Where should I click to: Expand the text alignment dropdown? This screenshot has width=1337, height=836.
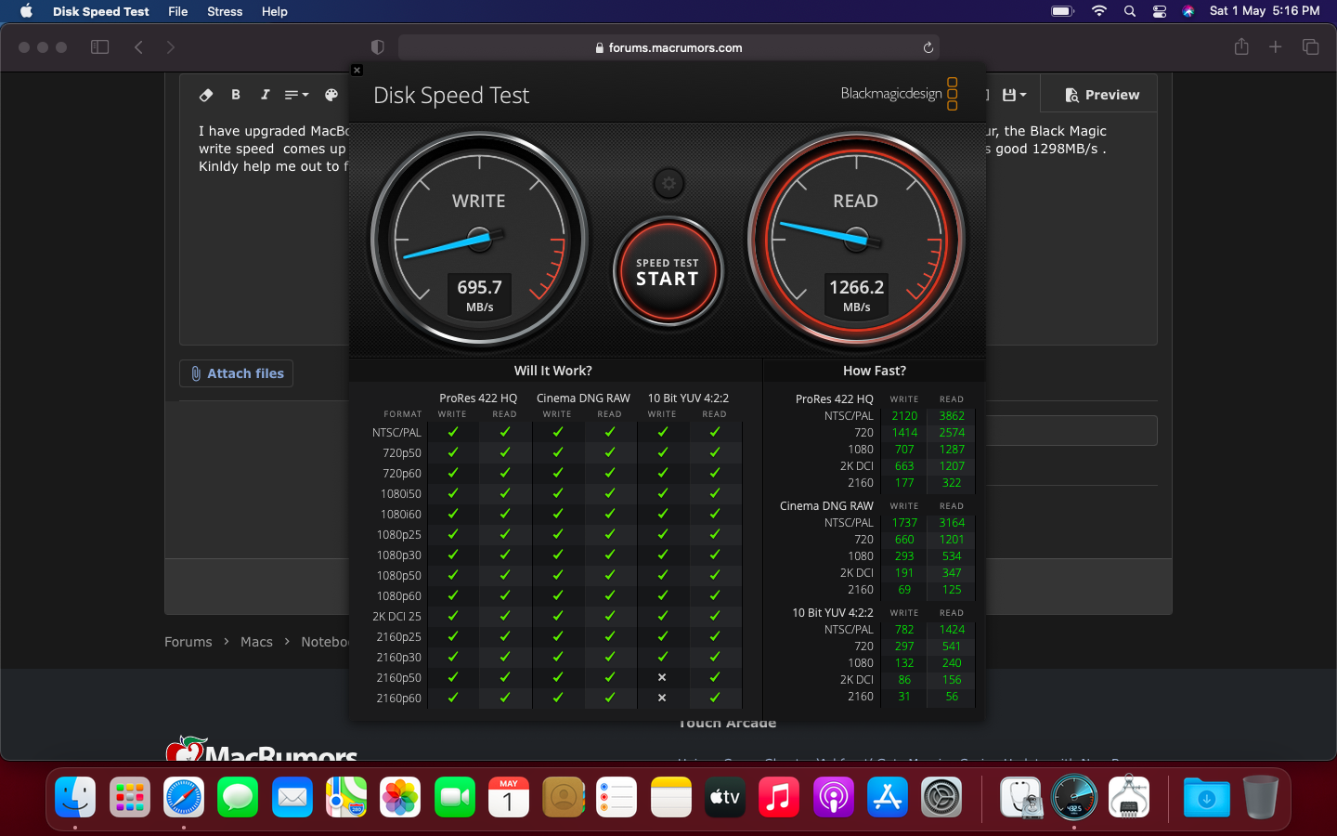296,95
